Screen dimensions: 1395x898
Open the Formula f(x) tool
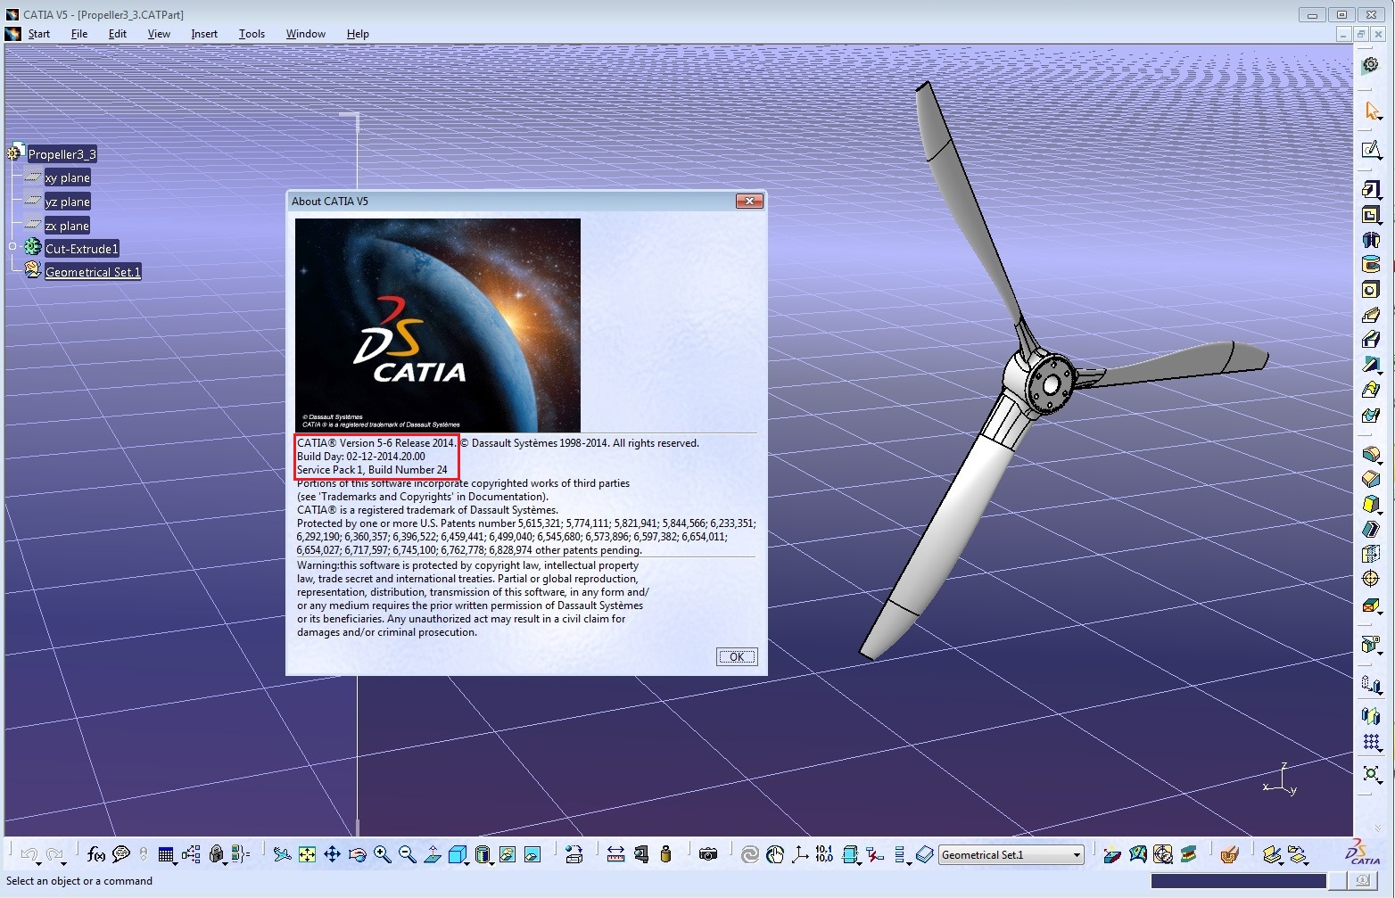pos(96,854)
